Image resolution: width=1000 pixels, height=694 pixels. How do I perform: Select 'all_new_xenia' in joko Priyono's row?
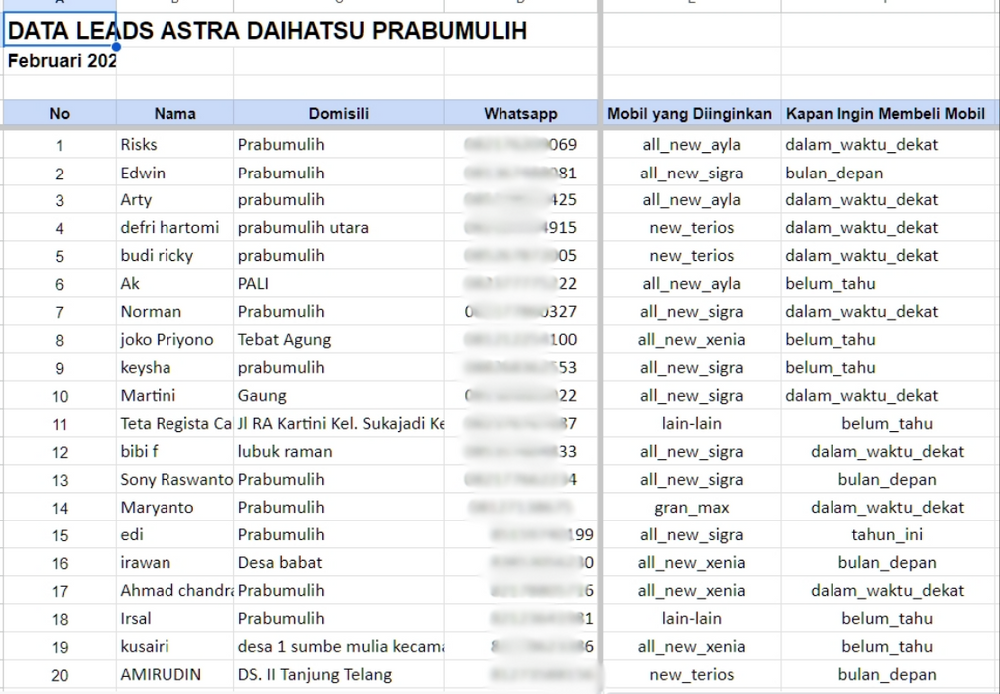(x=691, y=339)
